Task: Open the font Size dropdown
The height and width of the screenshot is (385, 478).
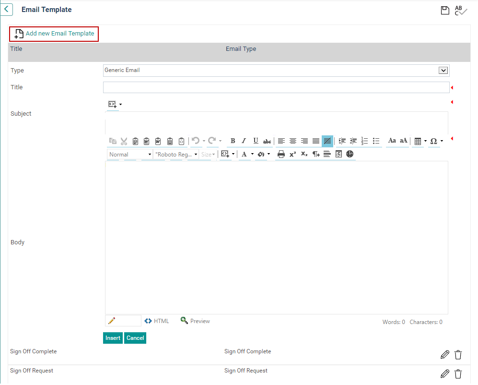Action: [208, 155]
